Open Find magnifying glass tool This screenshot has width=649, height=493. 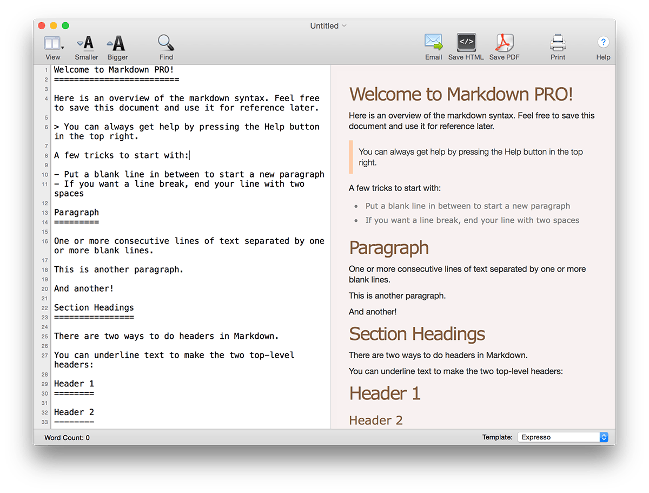pyautogui.click(x=165, y=43)
